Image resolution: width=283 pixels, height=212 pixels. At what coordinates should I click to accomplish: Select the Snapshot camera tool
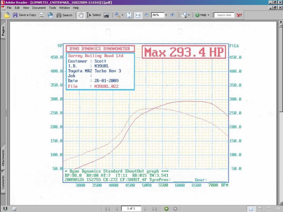[106, 15]
